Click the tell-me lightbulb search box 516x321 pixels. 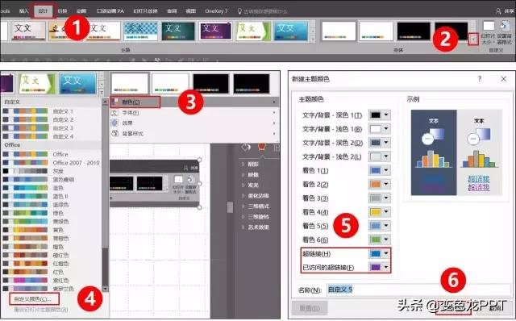click(x=262, y=11)
